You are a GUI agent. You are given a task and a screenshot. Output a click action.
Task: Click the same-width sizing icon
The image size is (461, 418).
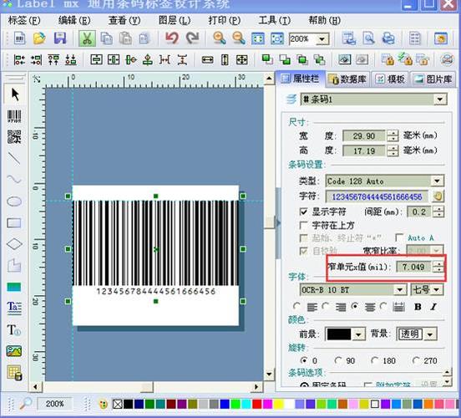tap(207, 60)
